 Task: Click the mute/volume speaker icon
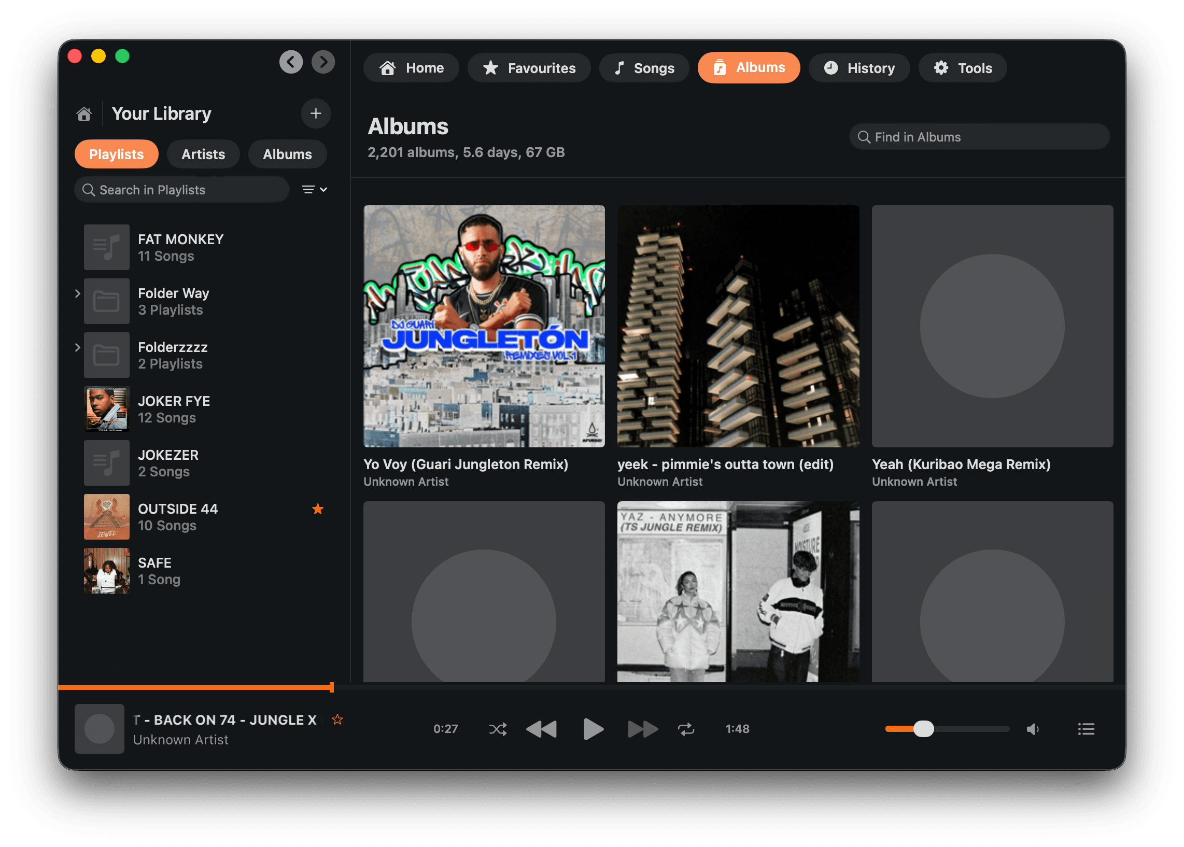1032,729
